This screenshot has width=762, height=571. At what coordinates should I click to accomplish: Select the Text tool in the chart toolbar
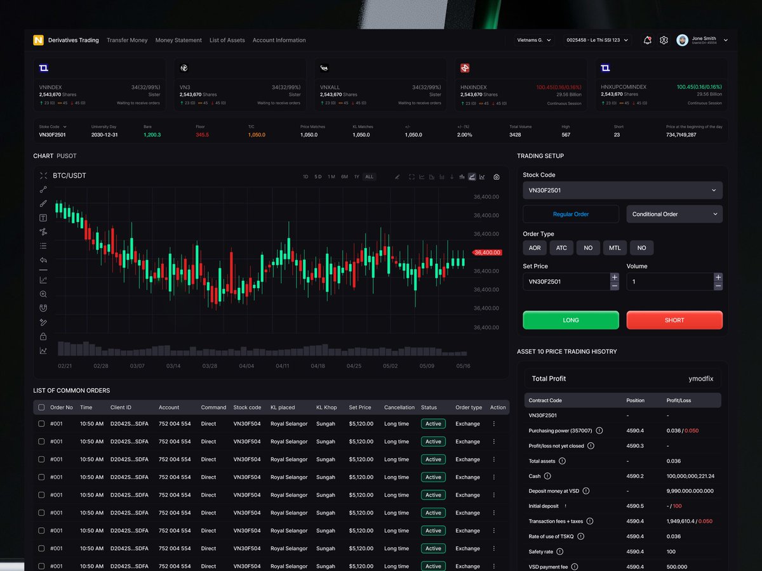tap(43, 217)
